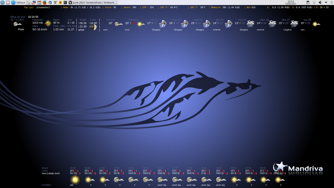Screen dimensions: 334x188
Task: Click the sunburst icon beside Pression 1013 mb
Action: [x=48, y=23]
